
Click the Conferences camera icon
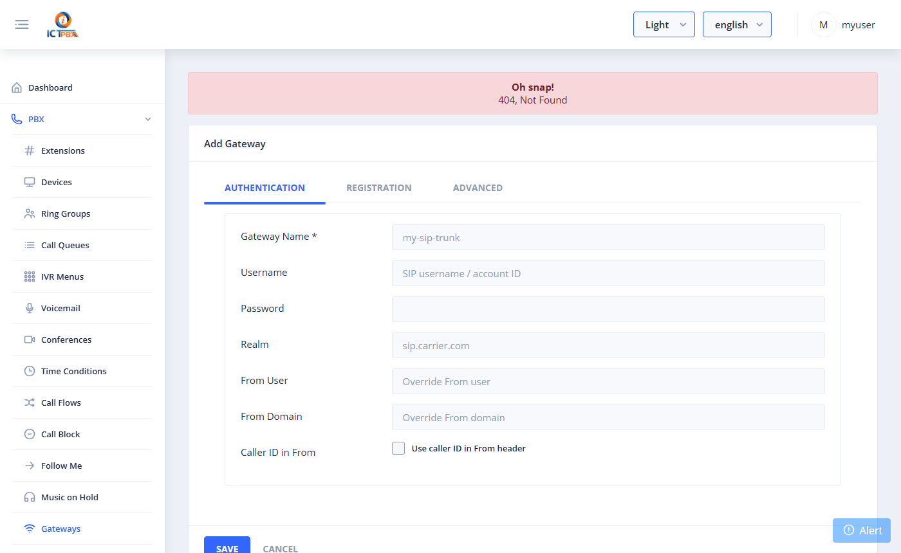[x=30, y=340]
